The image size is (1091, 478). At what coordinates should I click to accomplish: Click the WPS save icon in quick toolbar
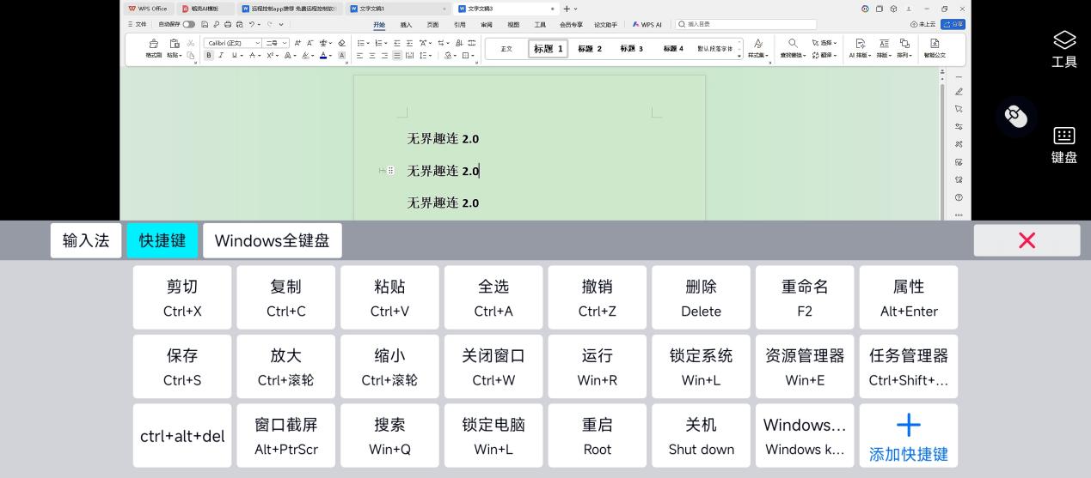[205, 24]
